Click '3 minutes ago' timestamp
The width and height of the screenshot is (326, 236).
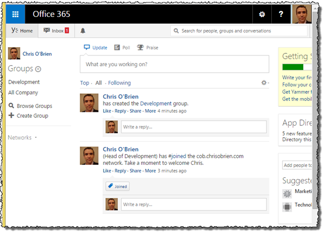[172, 171]
